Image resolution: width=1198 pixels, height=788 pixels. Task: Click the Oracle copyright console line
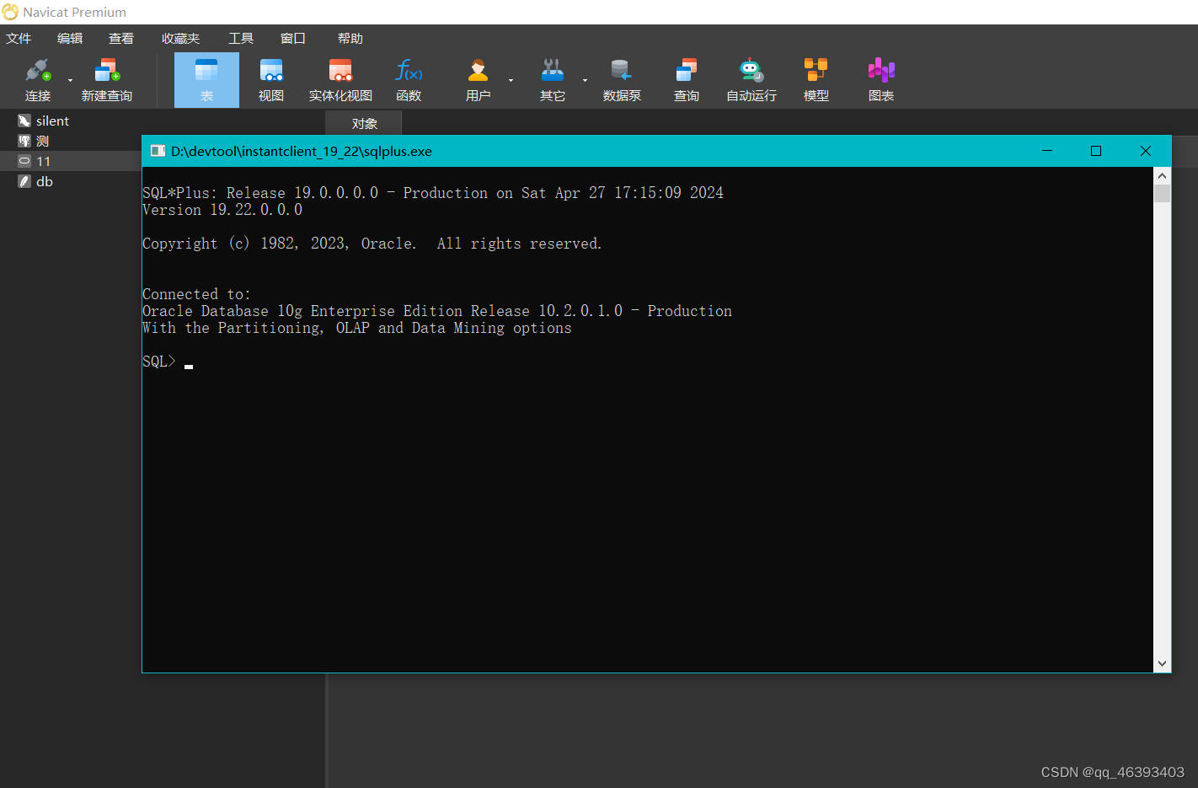pos(372,244)
